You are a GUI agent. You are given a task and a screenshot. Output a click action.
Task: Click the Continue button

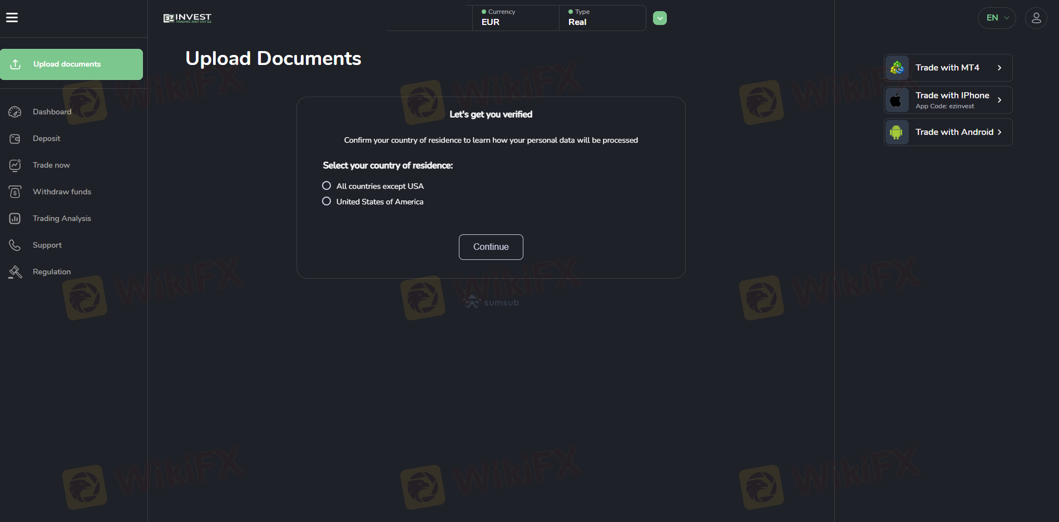(x=491, y=247)
